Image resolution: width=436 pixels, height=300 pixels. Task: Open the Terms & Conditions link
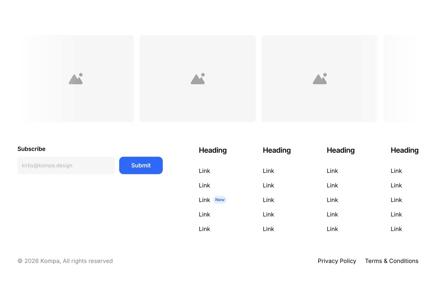[392, 261]
